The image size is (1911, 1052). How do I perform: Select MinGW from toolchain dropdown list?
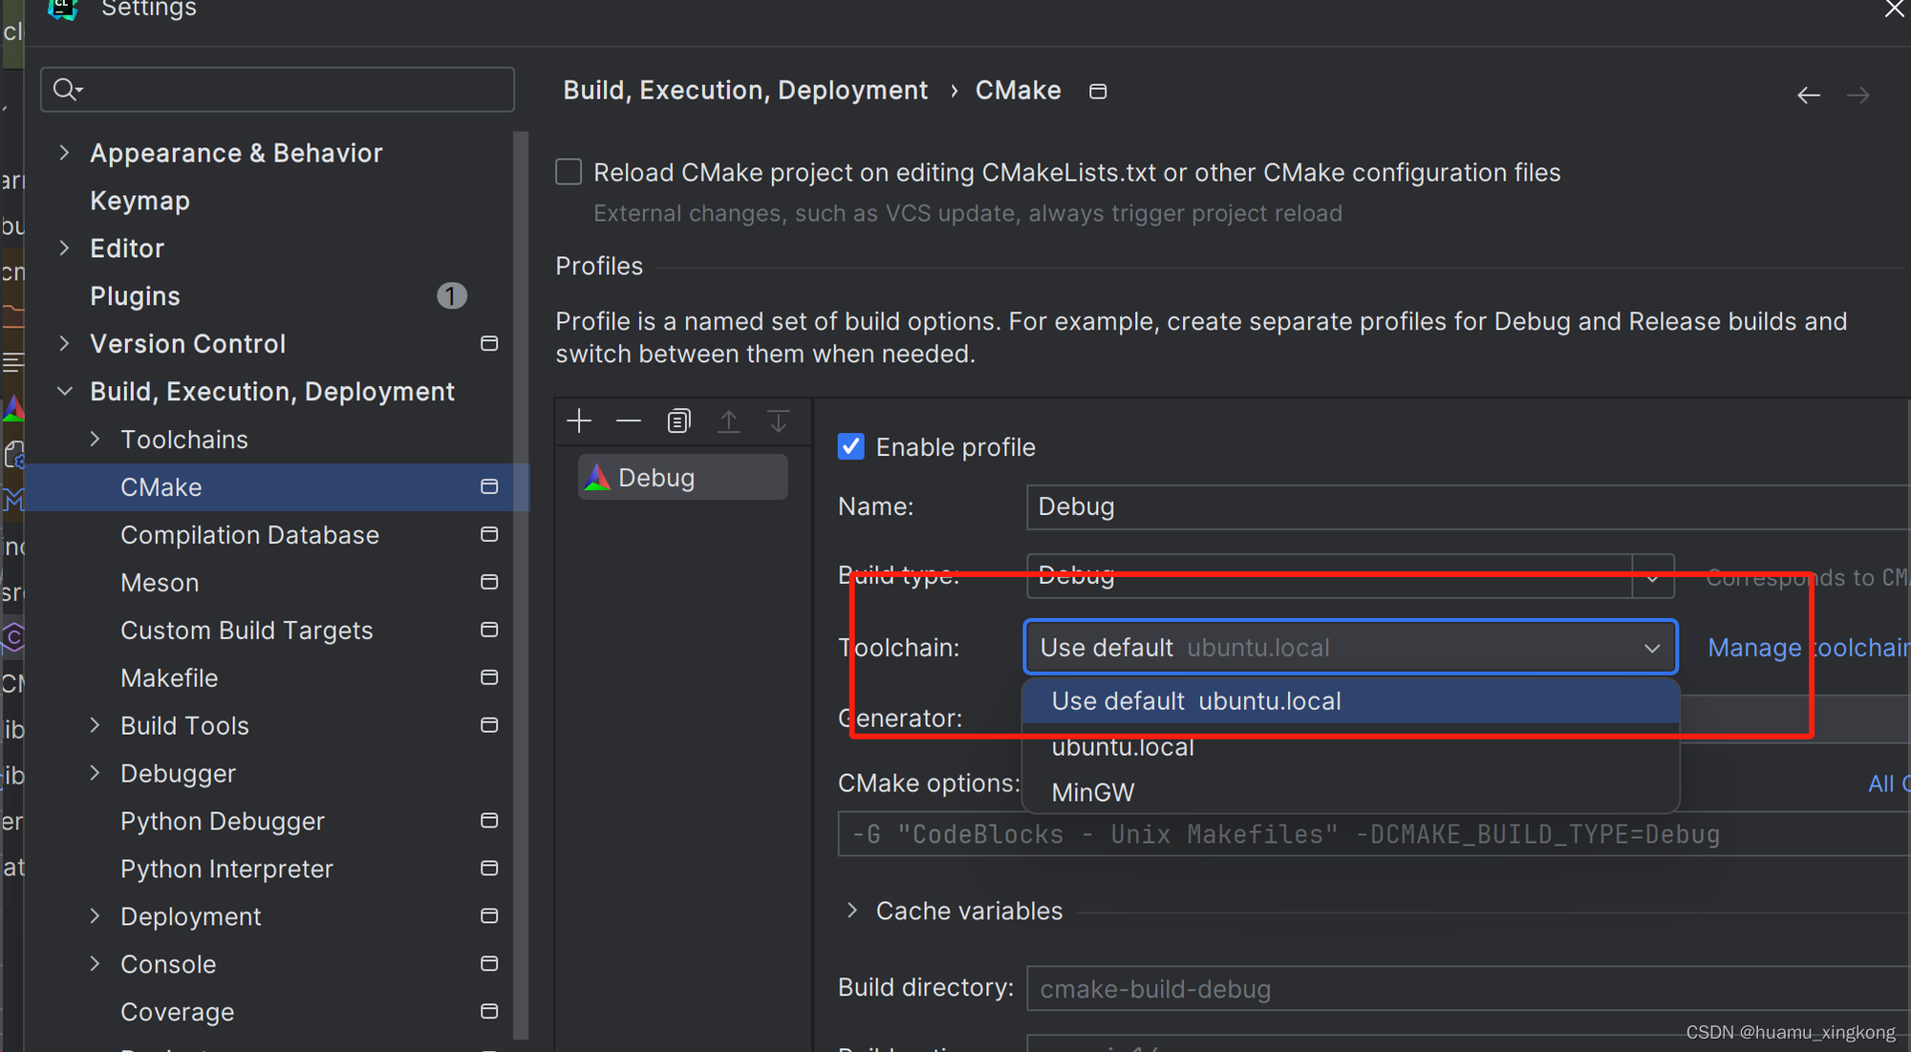[1093, 792]
